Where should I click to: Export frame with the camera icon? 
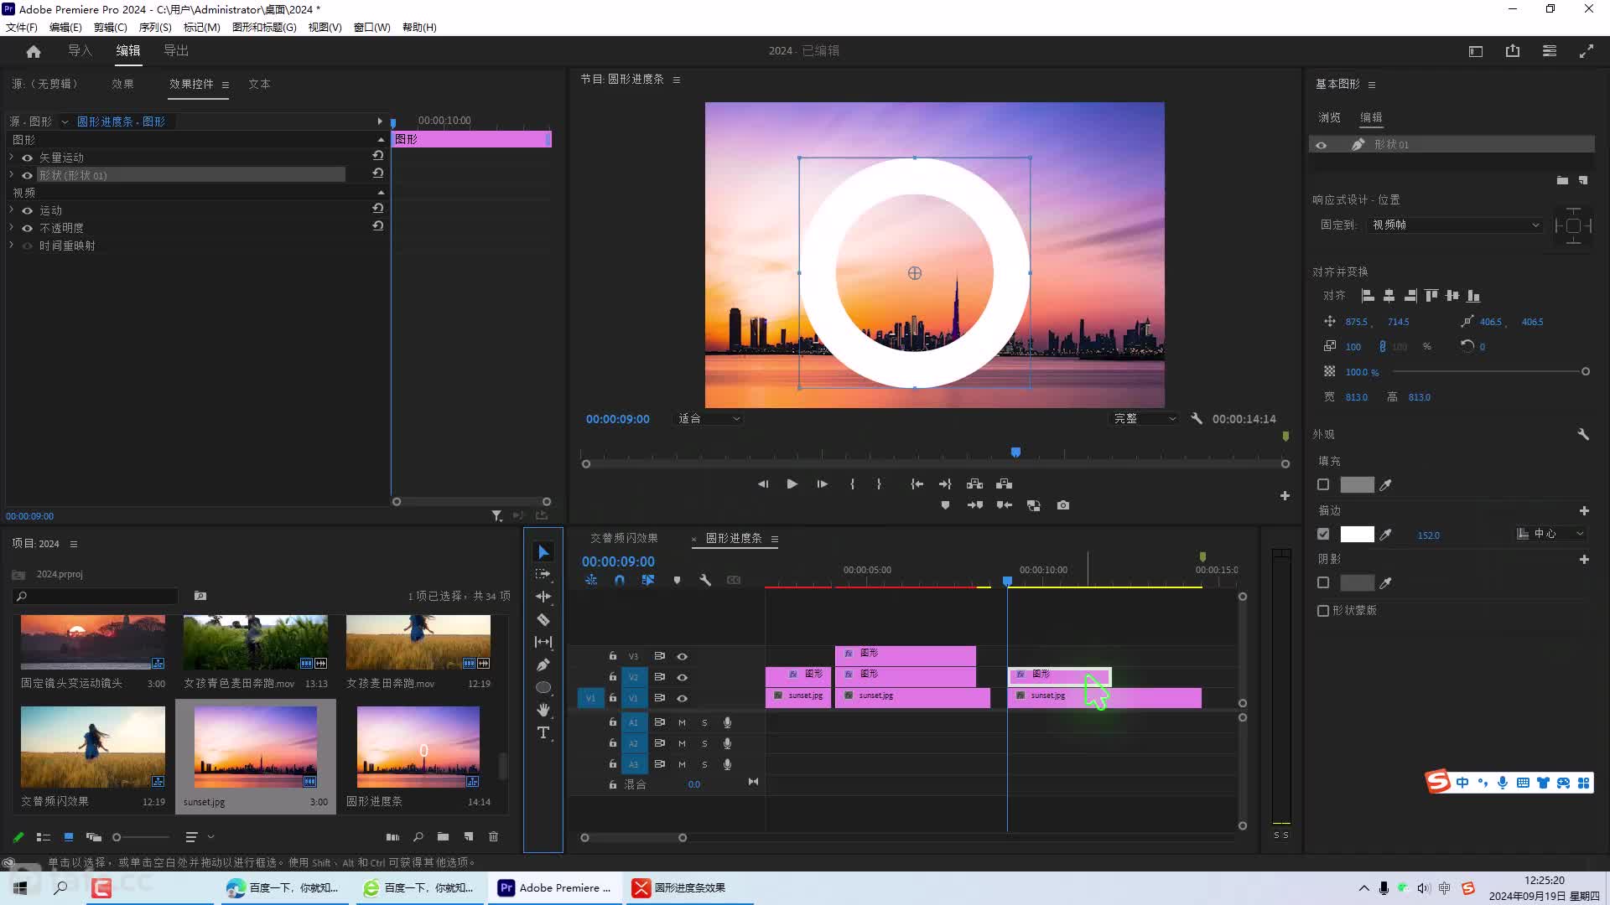[1062, 505]
